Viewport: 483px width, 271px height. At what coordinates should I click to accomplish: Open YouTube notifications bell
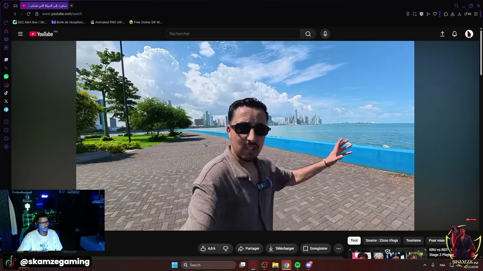click(455, 34)
